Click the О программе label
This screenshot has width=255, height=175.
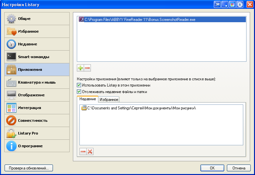[30, 146]
